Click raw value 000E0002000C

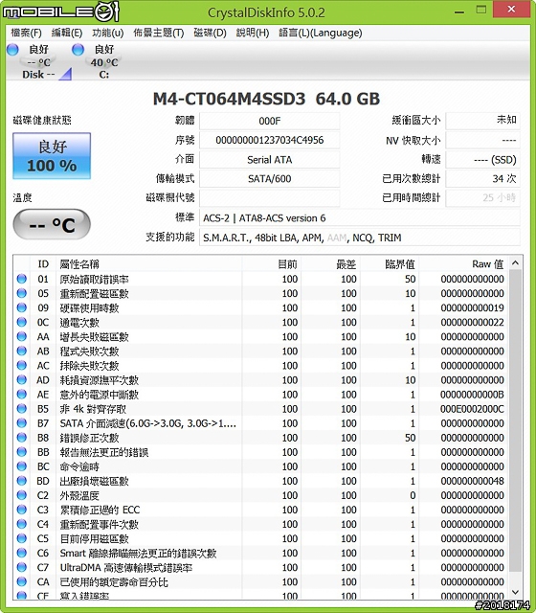[x=472, y=409]
